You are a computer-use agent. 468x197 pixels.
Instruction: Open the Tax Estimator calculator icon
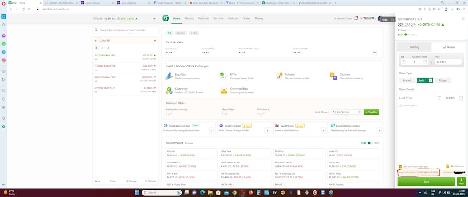click(x=446, y=166)
